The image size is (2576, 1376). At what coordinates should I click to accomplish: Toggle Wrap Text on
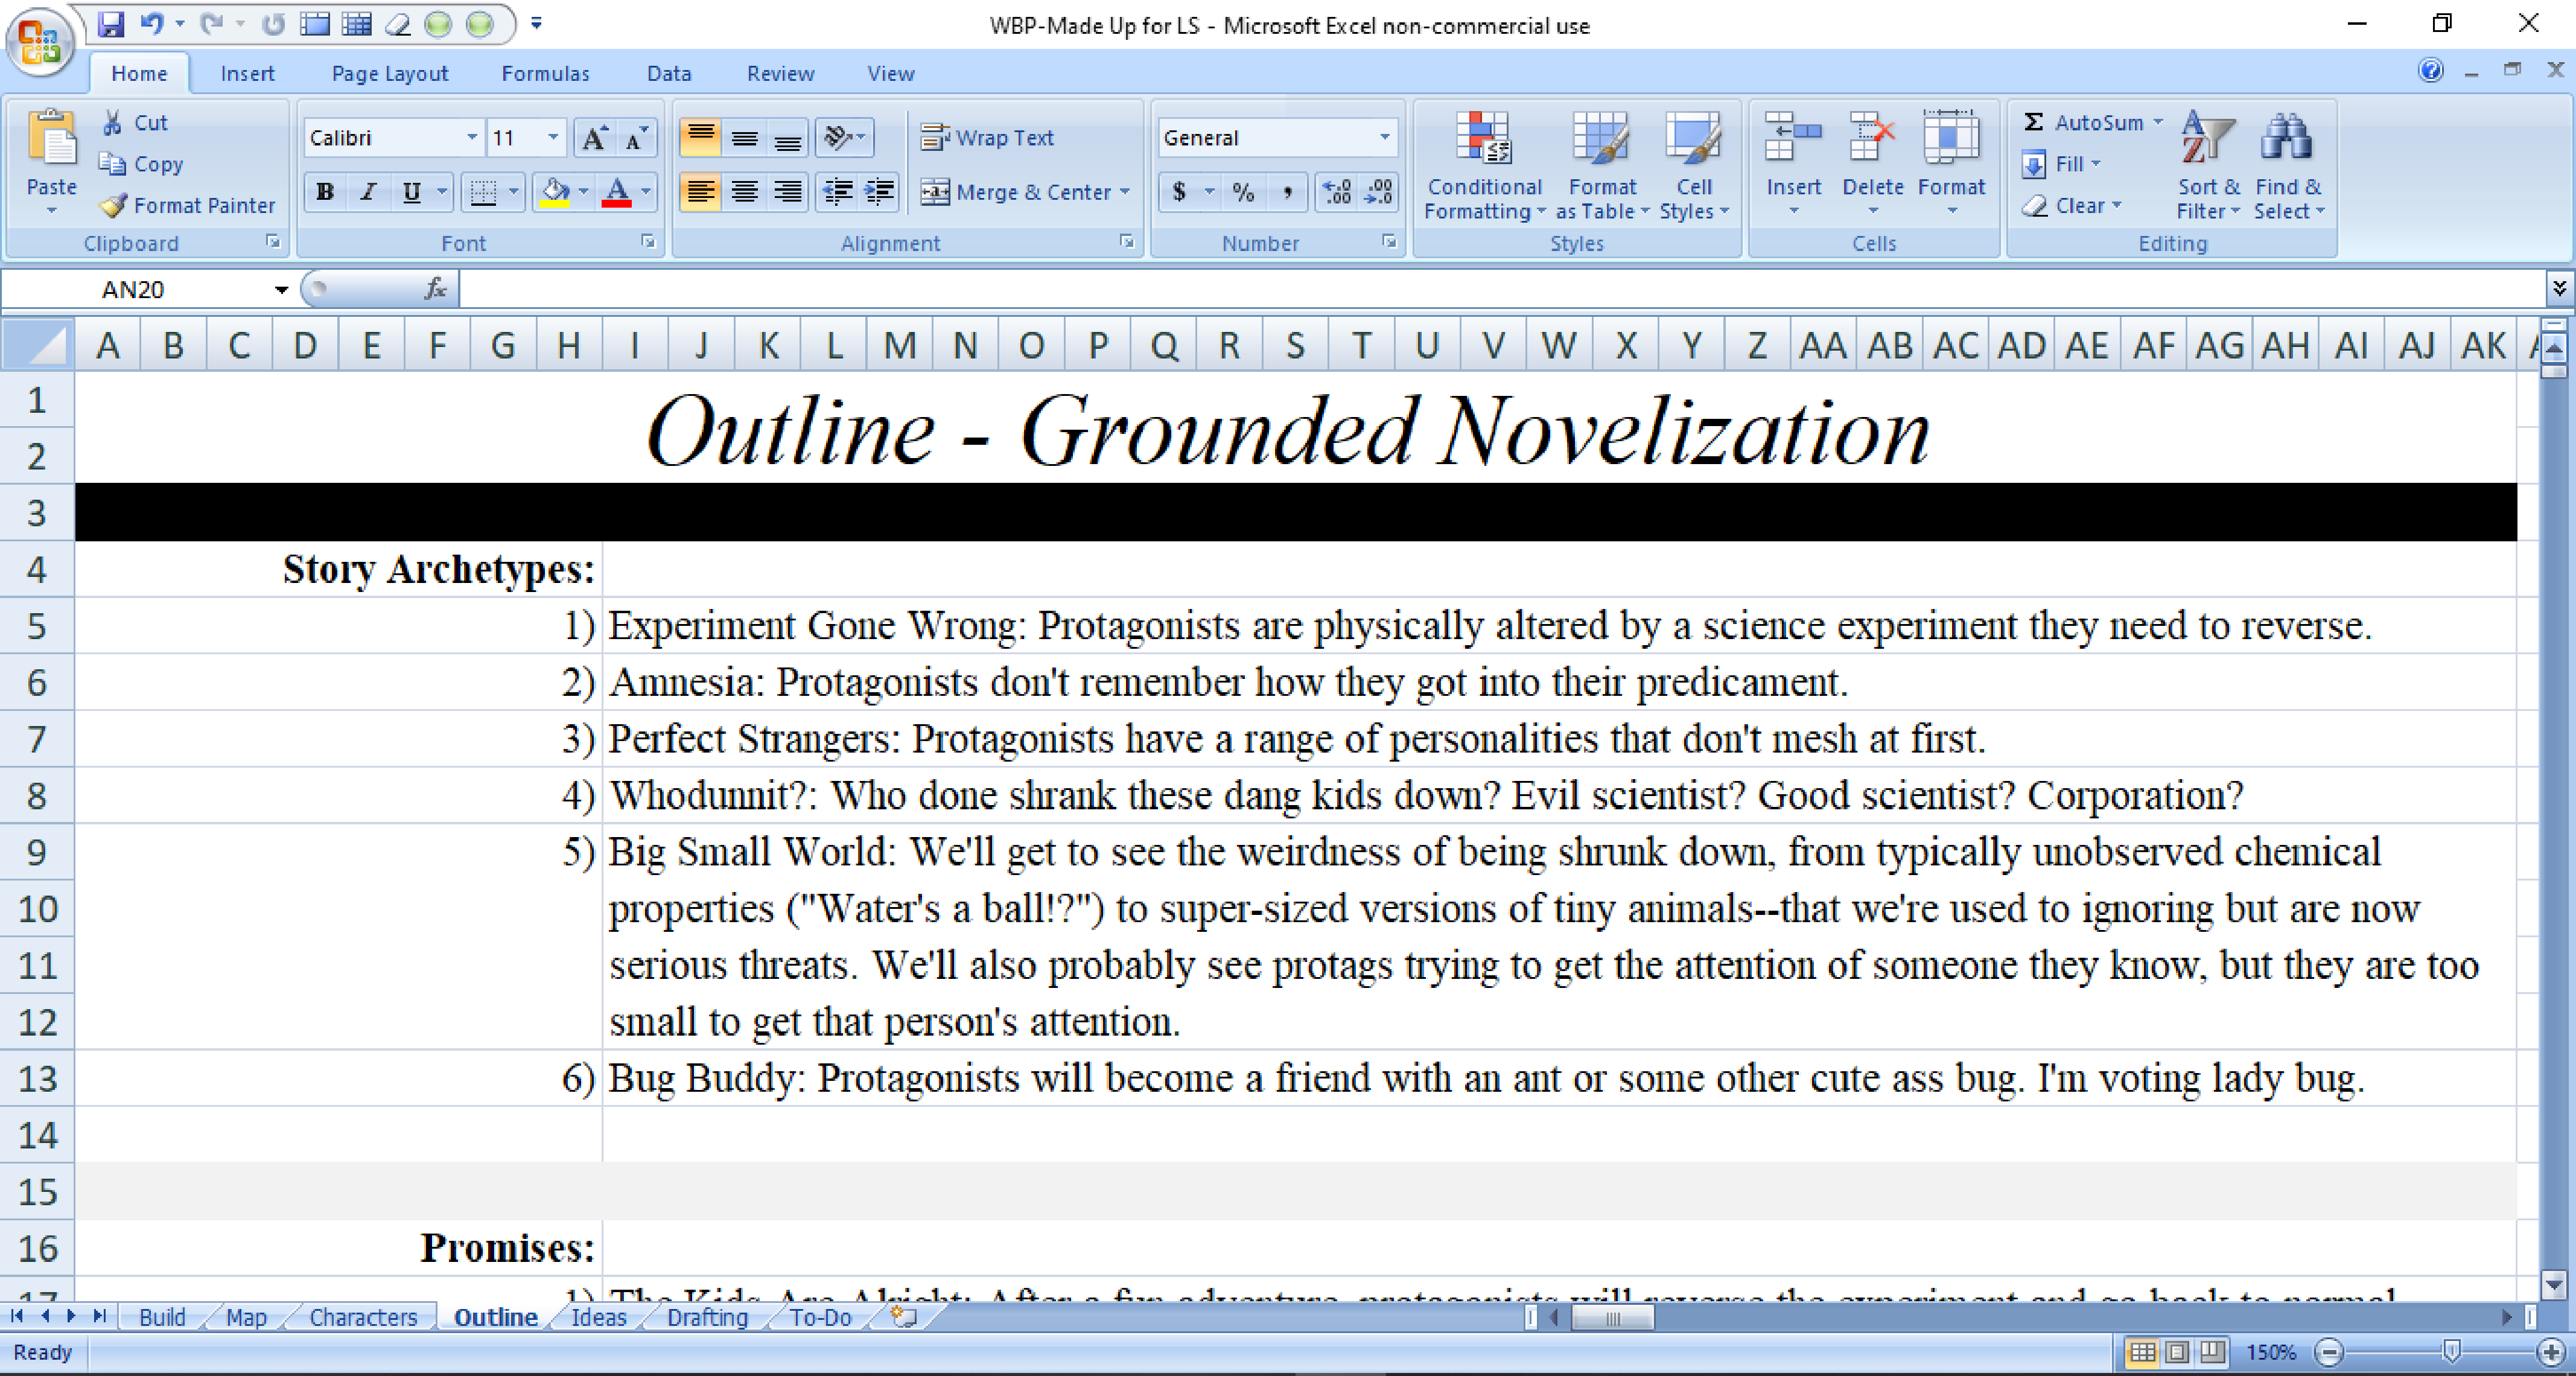click(987, 138)
